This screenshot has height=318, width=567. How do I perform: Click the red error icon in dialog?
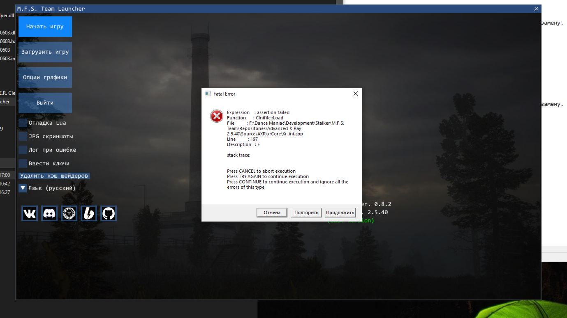217,116
